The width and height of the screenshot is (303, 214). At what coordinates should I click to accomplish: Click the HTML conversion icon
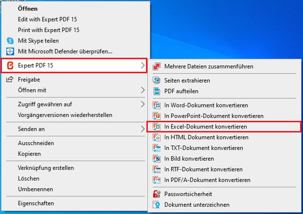click(157, 137)
